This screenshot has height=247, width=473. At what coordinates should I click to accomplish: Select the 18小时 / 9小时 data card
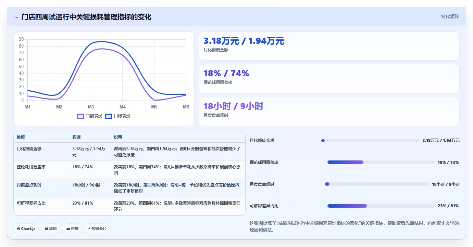pyautogui.click(x=329, y=112)
